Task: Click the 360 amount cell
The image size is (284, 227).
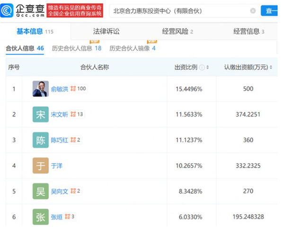Action: pyautogui.click(x=248, y=140)
